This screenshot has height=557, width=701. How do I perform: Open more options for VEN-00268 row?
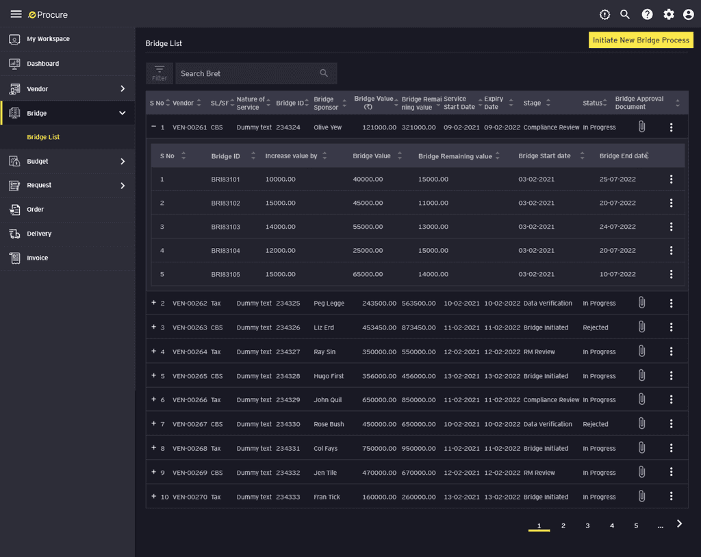coord(671,448)
